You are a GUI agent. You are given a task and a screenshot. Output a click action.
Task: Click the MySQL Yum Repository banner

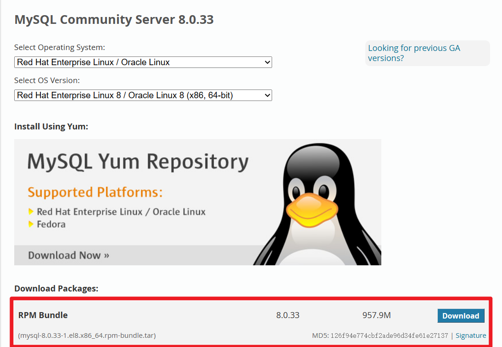click(197, 202)
